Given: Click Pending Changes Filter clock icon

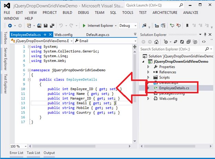Looking at the screenshot, I should (166, 42).
